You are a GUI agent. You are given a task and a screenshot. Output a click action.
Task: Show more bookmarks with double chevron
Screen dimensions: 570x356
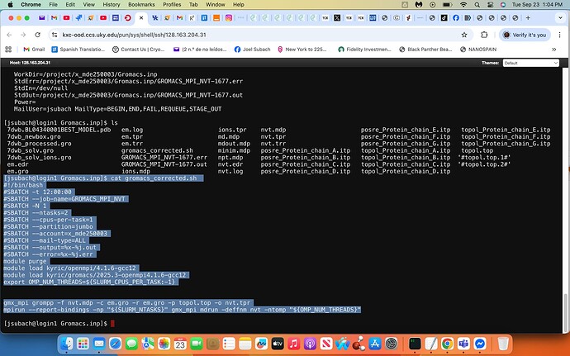554,50
